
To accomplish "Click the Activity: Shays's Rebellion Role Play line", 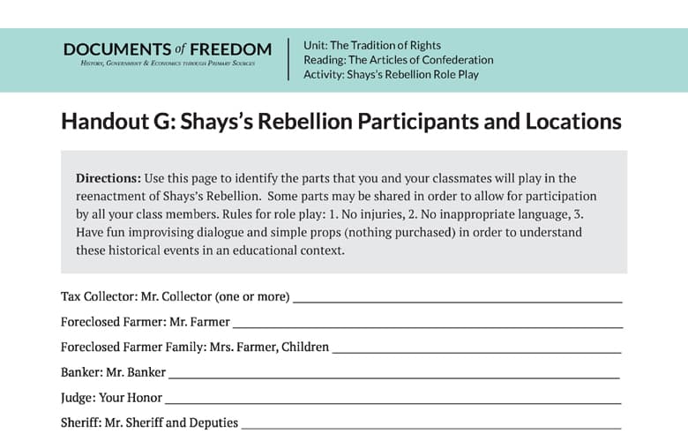I will click(x=391, y=75).
